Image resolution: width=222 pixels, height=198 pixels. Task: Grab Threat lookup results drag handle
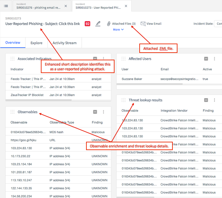click(124, 100)
